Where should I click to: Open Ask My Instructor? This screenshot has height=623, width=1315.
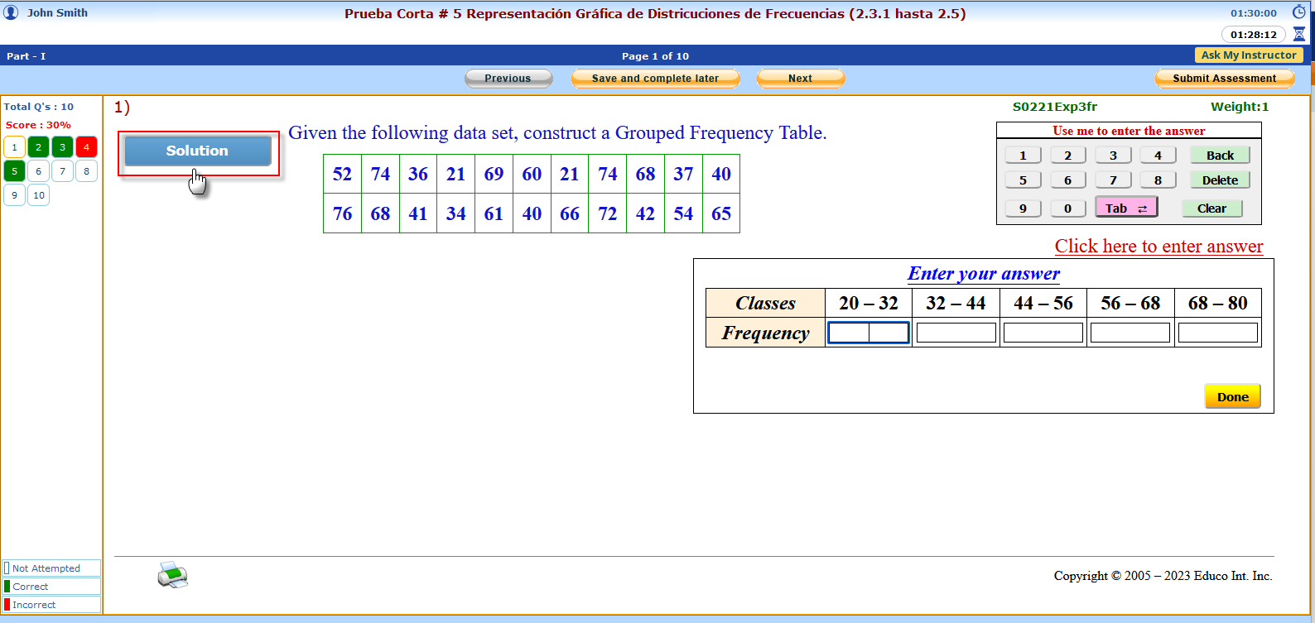(1249, 55)
